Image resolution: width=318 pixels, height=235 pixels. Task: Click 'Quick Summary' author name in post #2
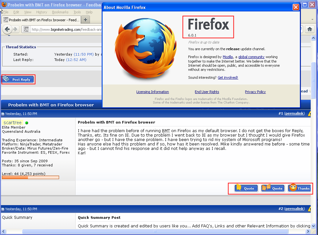[17, 217]
